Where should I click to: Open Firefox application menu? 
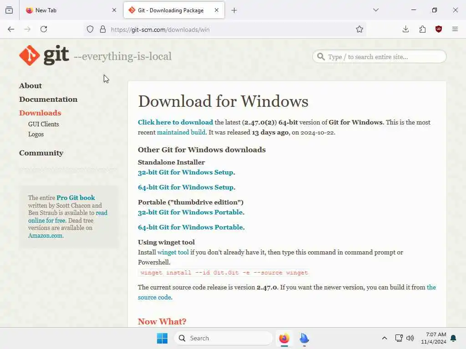pos(455,29)
